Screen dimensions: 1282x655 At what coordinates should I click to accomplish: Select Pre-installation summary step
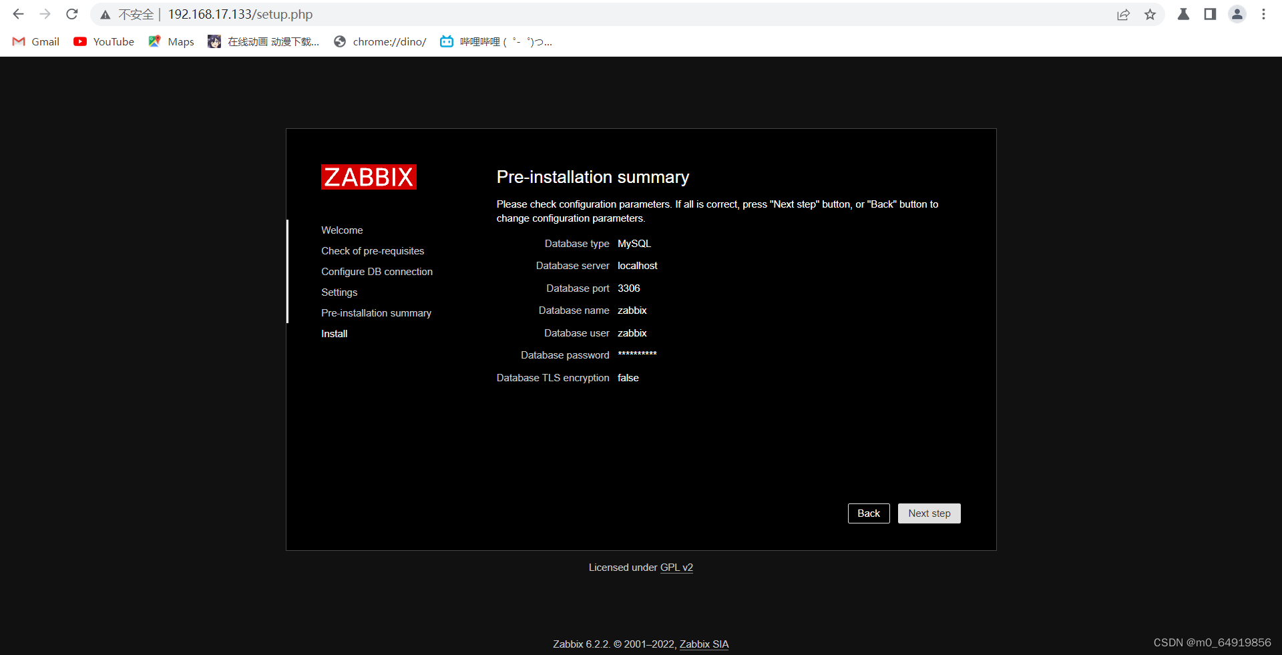pos(376,313)
